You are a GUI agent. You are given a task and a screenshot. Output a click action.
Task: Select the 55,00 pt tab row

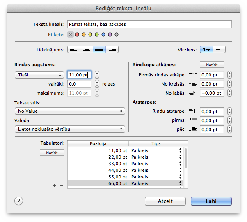(x=126, y=177)
